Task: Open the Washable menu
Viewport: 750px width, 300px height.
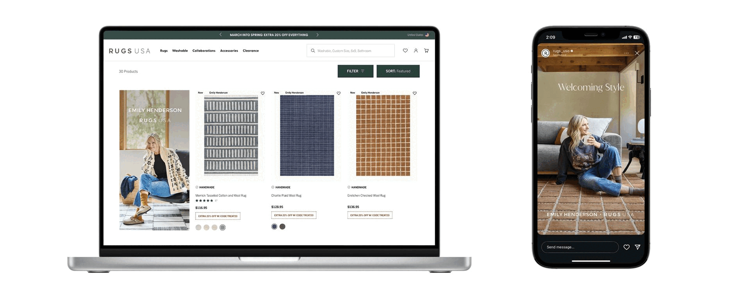Action: pyautogui.click(x=180, y=51)
